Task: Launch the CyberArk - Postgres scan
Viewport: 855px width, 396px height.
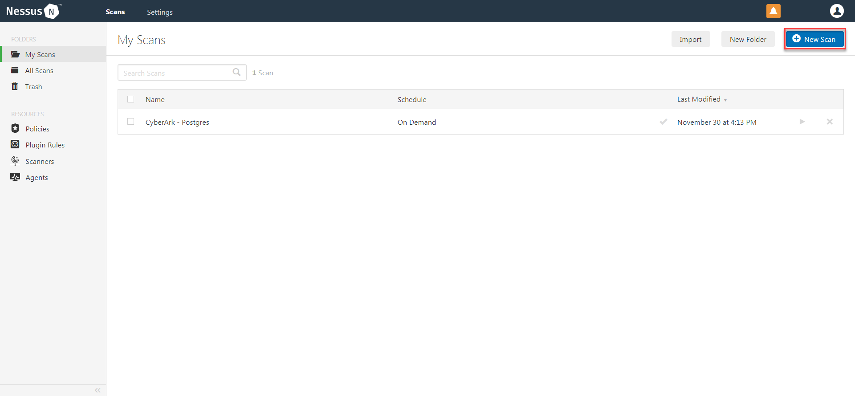Action: coord(802,122)
